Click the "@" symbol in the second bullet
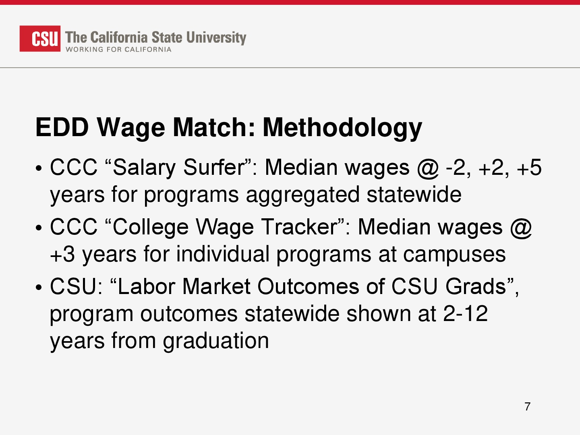 pyautogui.click(x=521, y=228)
